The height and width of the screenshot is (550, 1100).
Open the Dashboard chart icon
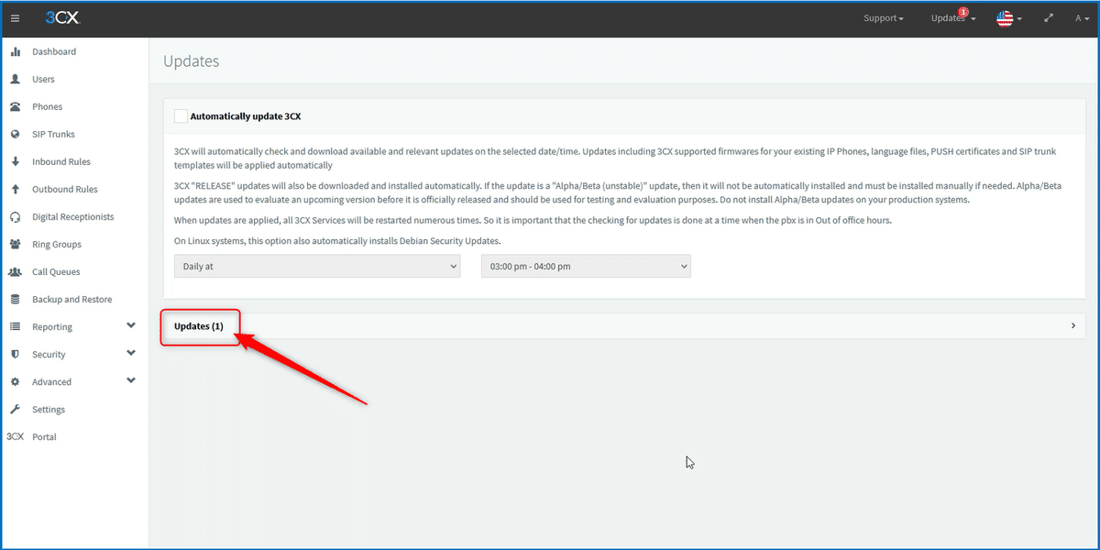coord(15,51)
